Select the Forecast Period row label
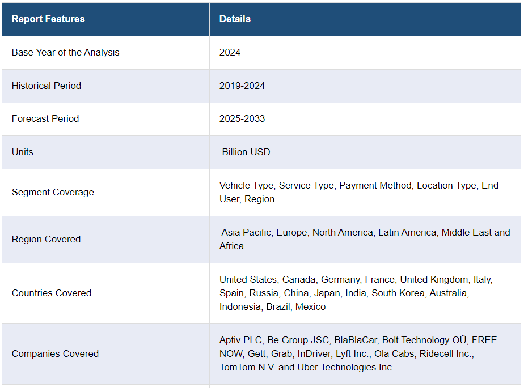 [45, 118]
